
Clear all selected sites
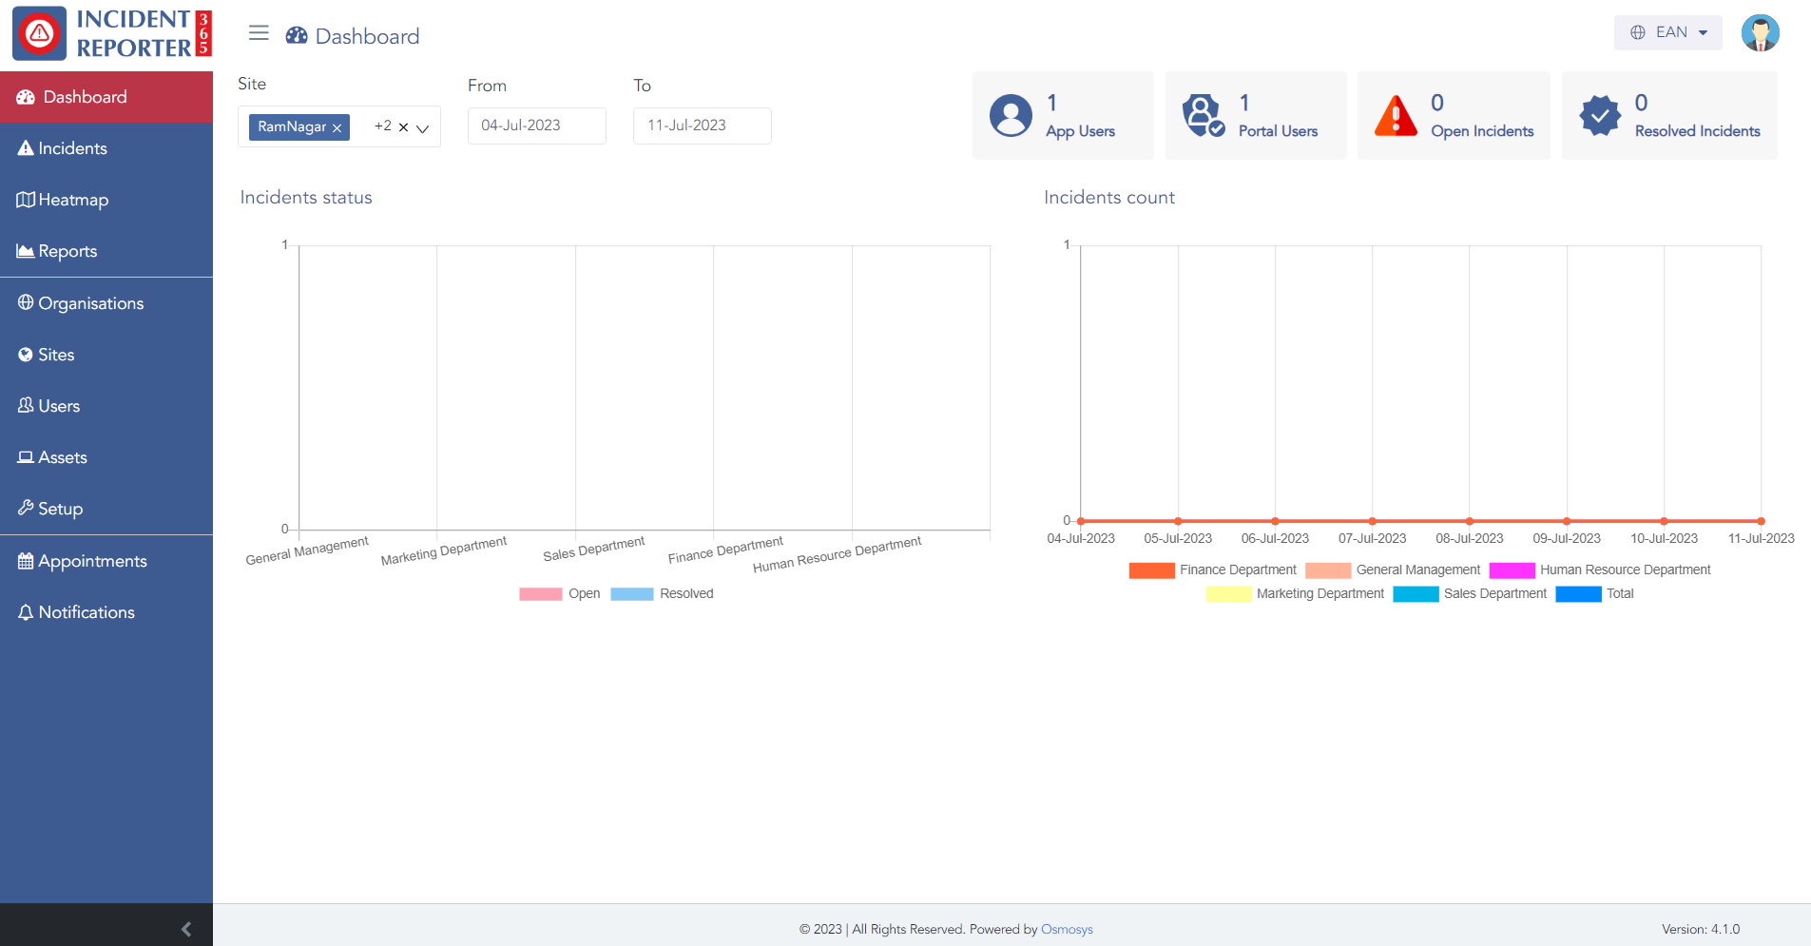(x=403, y=127)
